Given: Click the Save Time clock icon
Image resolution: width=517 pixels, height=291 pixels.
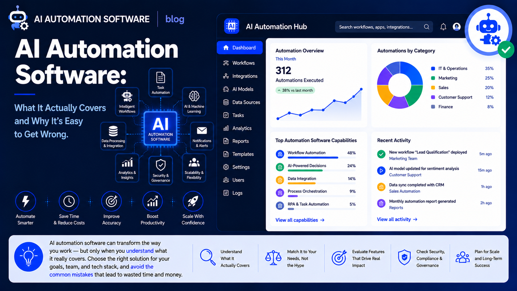Looking at the screenshot, I should [69, 201].
